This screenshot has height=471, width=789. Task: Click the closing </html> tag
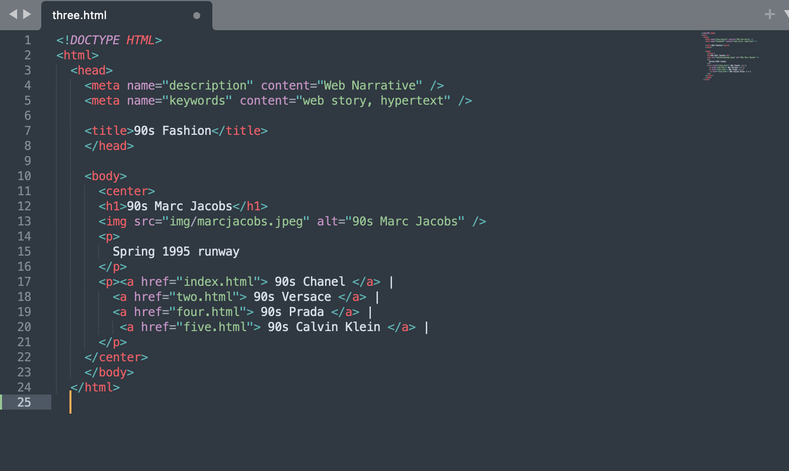coord(95,387)
